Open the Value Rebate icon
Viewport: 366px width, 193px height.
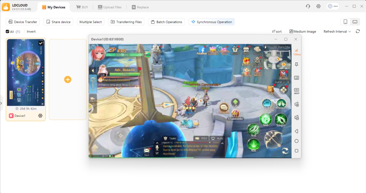257,71
